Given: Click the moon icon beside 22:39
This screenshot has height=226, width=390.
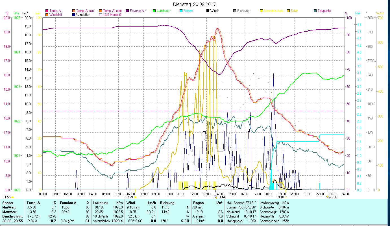Looking at the screenshot, I should (327, 197).
